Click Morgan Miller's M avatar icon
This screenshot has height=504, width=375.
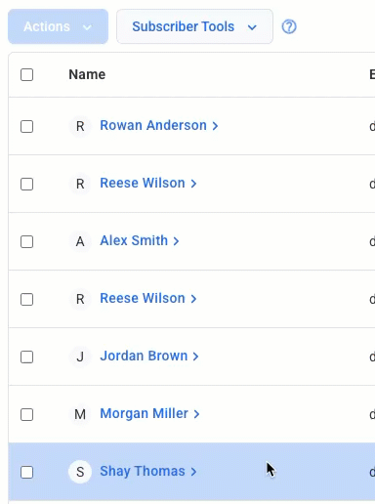[x=80, y=414]
